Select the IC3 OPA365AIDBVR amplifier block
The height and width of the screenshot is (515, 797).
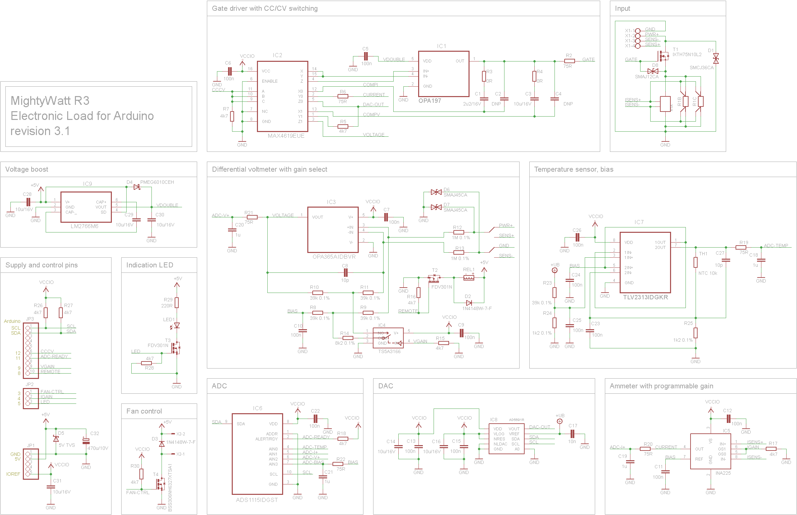(333, 229)
